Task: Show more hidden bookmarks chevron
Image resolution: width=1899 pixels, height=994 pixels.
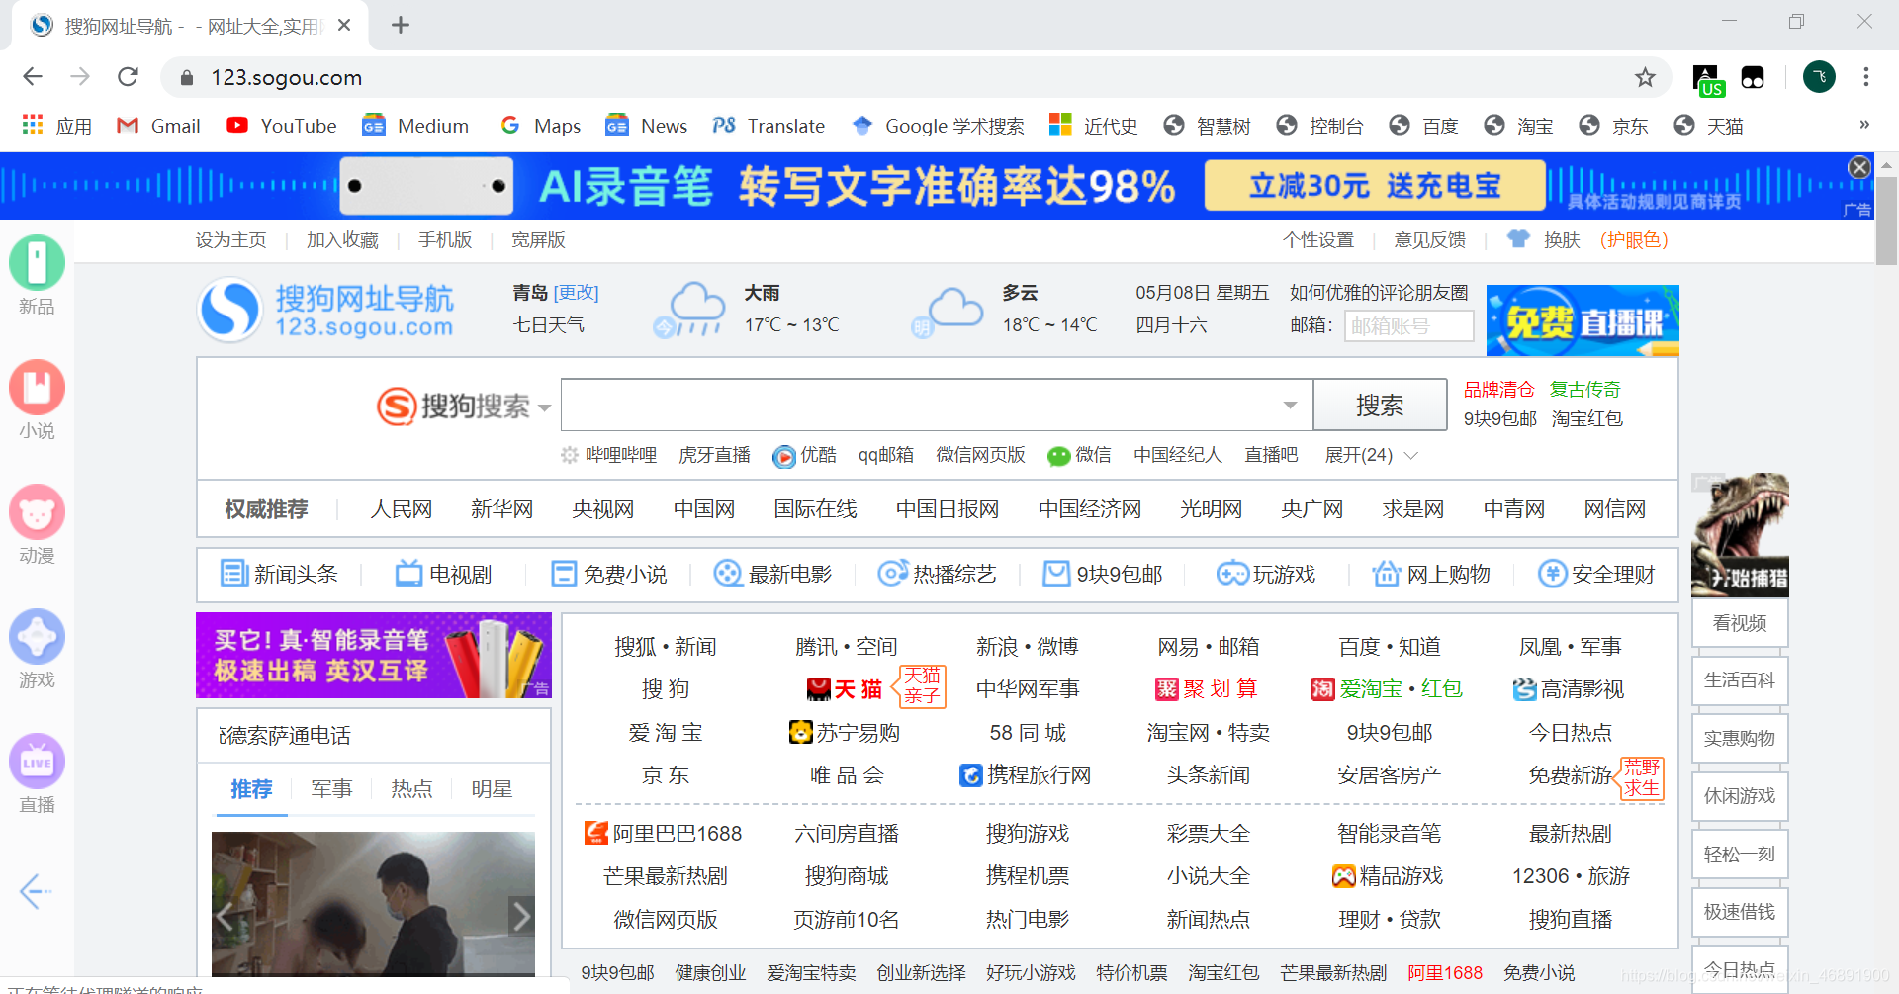Action: pos(1864,125)
